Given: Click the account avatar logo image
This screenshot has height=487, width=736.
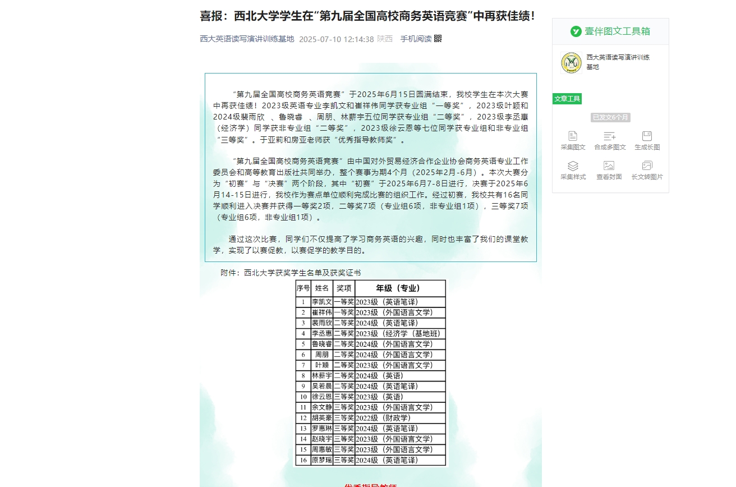Looking at the screenshot, I should [571, 63].
